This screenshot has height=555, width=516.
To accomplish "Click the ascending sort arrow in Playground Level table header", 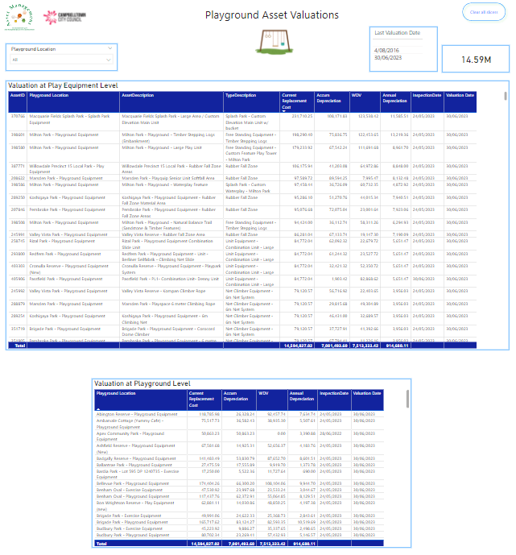I will click(x=98, y=409).
